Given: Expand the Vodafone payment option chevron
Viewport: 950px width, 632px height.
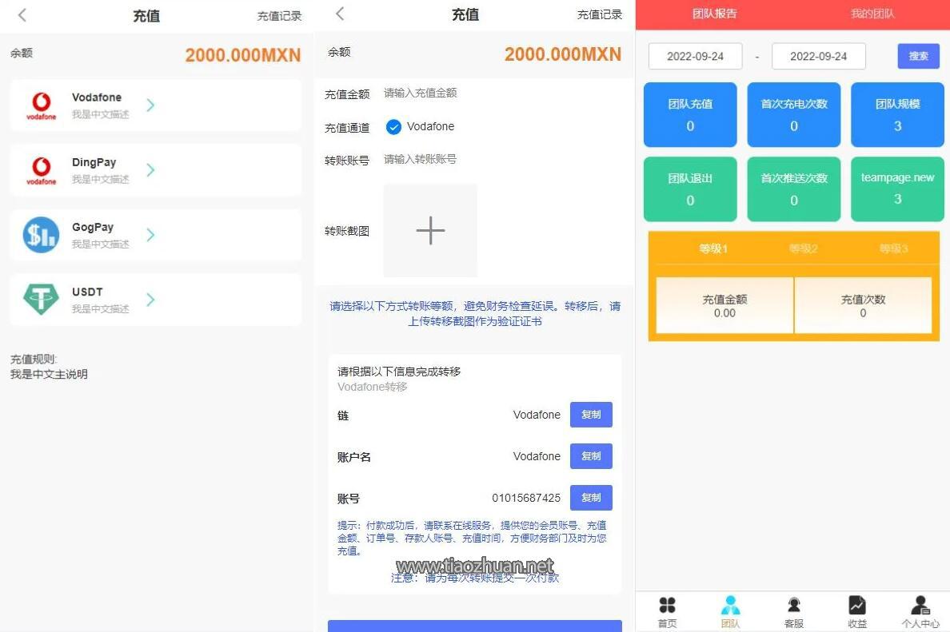Looking at the screenshot, I should 150,105.
